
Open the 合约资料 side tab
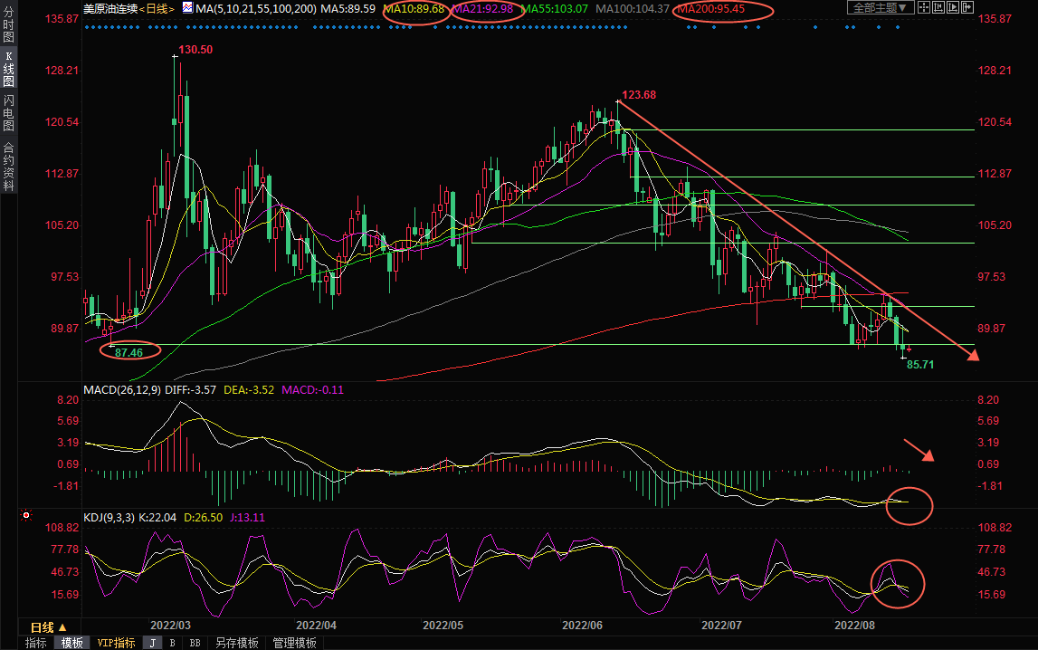click(x=8, y=167)
